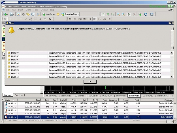Viewport: 177px width, 133px height.
Task: Click the alert list scroll down arrow
Action: coord(172,77)
